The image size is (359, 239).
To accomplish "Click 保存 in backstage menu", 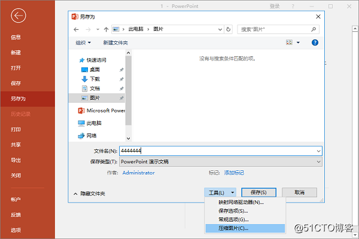I will [x=16, y=83].
